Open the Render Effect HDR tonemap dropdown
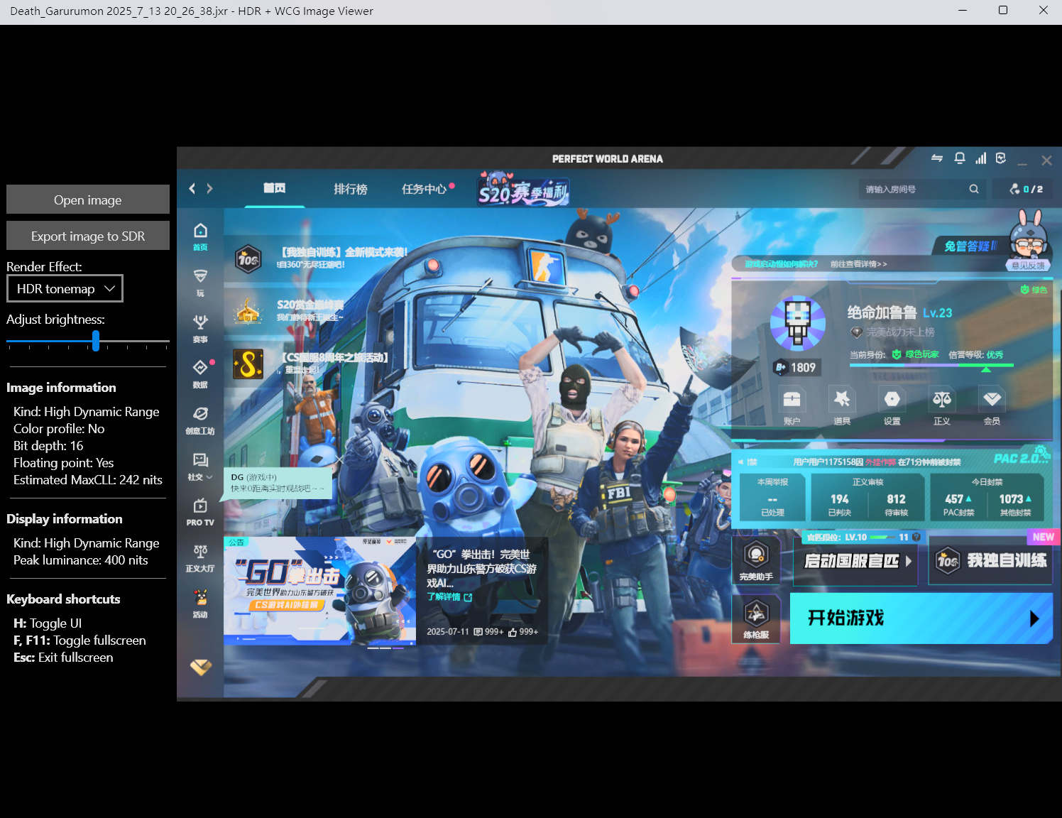The width and height of the screenshot is (1062, 818). pos(65,288)
